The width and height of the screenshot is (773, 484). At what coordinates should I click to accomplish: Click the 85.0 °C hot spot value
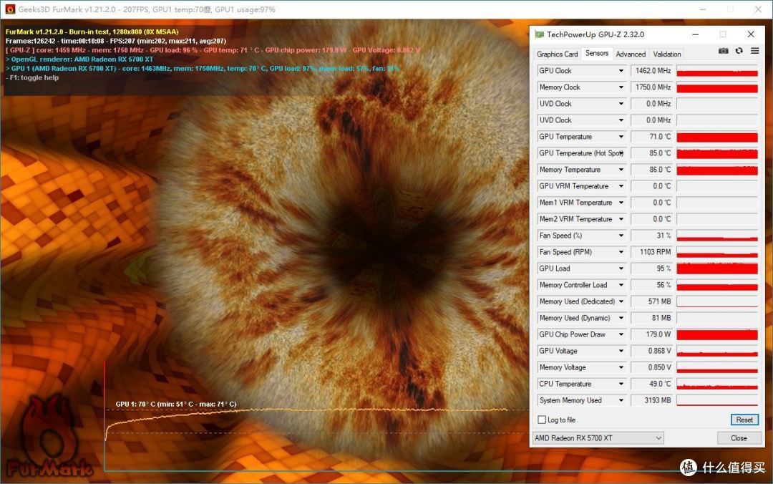click(652, 153)
